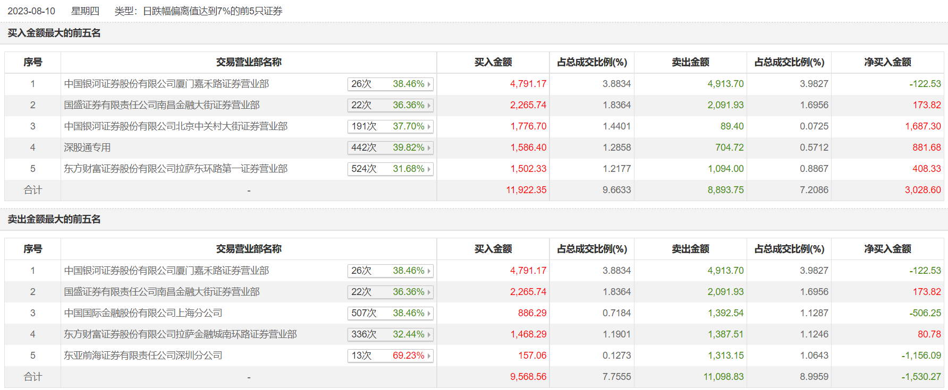
Task: Open the 442次 39.82% stats dropdown
Action: pyautogui.click(x=429, y=148)
